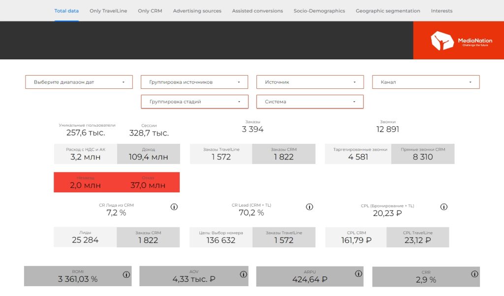The image size is (504, 296).
Task: Show the ARPU info tooltip icon
Action: pos(358,274)
